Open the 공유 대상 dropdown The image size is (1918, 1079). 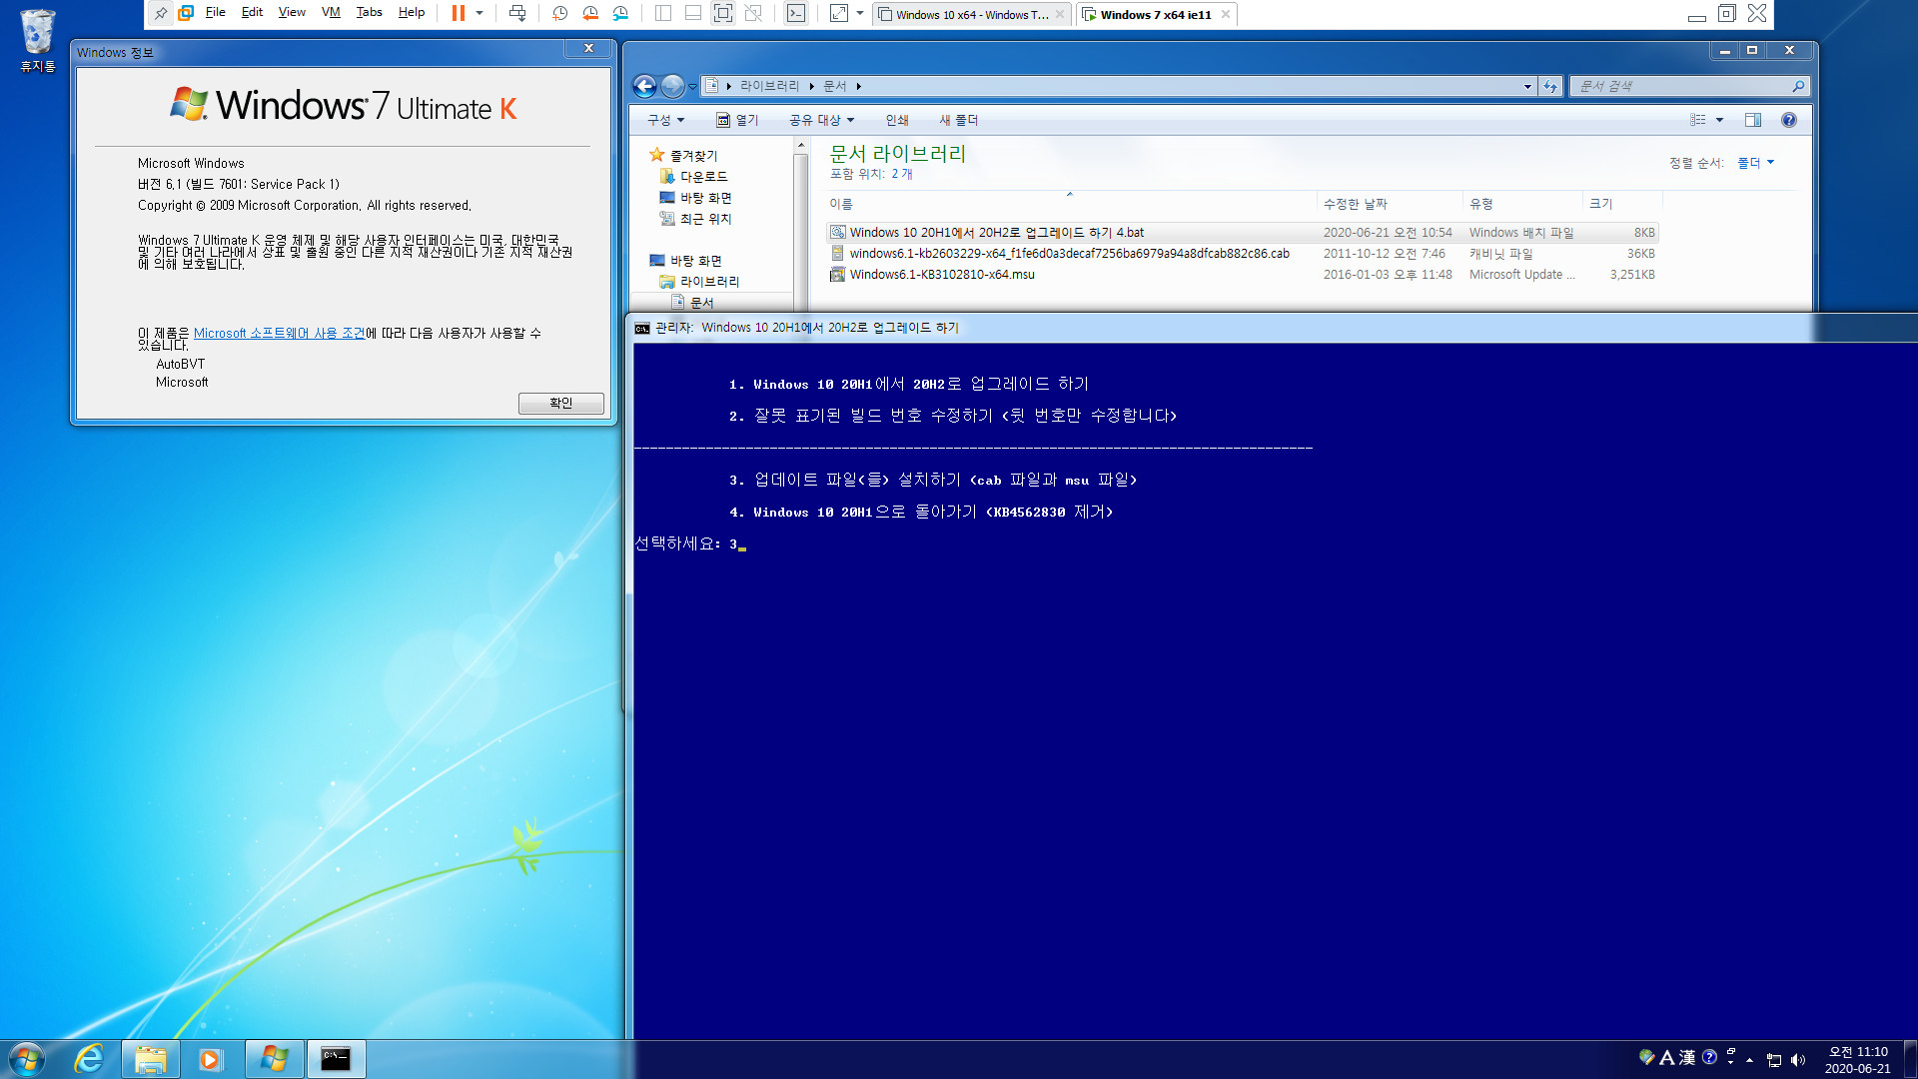pos(821,120)
